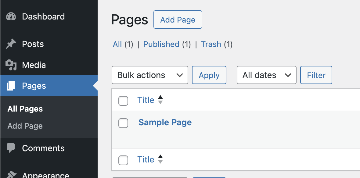The image size is (360, 178).
Task: Open the Sample Page title link
Action: (x=165, y=122)
